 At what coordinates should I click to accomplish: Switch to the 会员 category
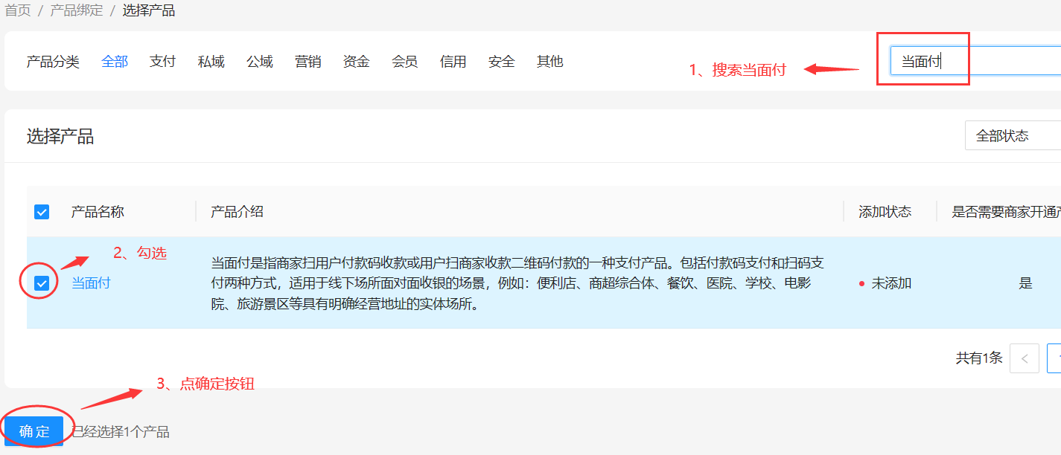point(404,62)
